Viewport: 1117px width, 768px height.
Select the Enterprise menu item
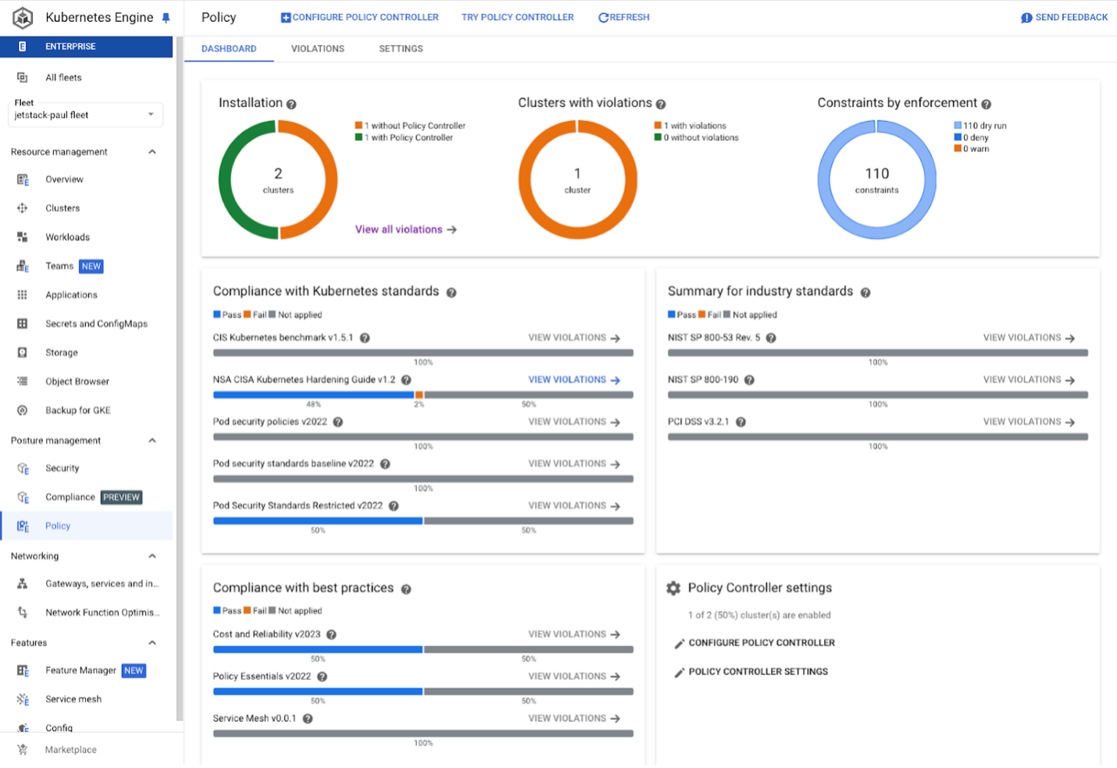[86, 47]
